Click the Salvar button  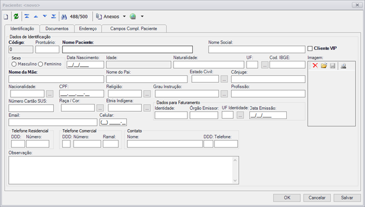pos(347,198)
